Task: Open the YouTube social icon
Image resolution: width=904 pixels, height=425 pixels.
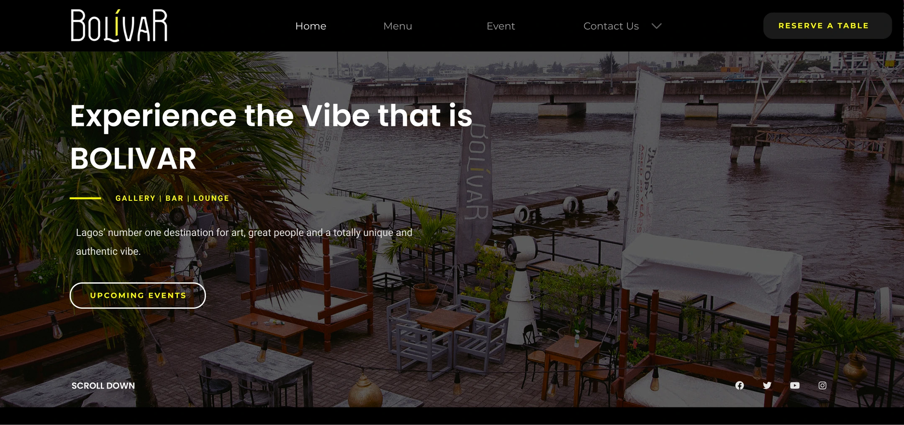Action: (x=795, y=385)
